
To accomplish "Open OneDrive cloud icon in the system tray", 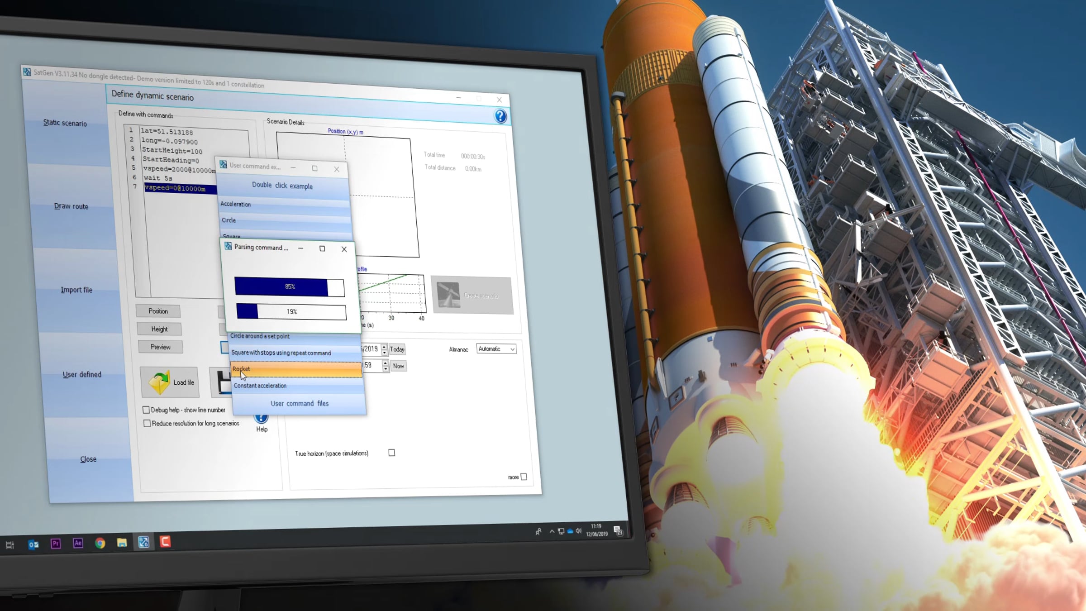I will [570, 531].
